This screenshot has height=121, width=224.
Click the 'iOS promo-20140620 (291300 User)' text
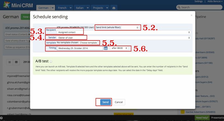click(75, 27)
